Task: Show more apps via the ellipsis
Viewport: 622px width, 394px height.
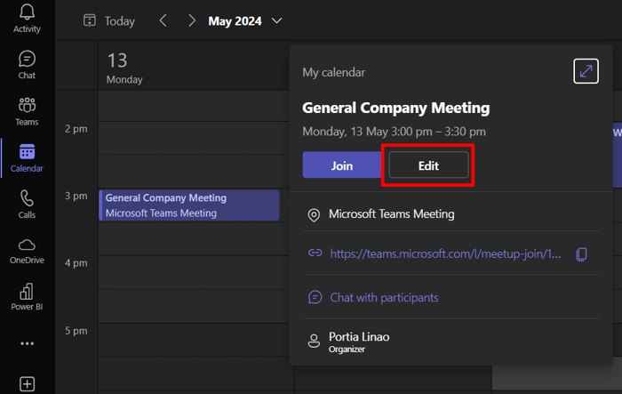Action: pos(27,343)
